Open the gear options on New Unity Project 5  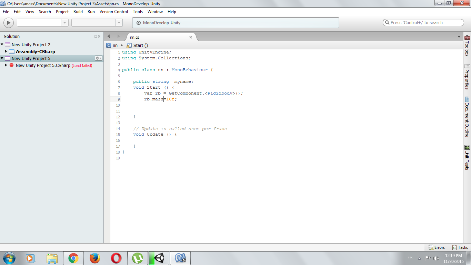pos(99,58)
